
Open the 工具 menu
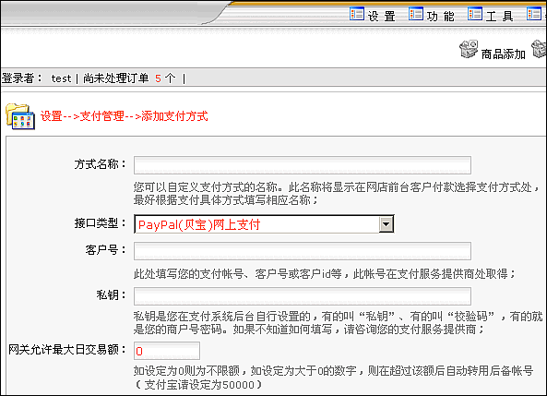click(500, 16)
